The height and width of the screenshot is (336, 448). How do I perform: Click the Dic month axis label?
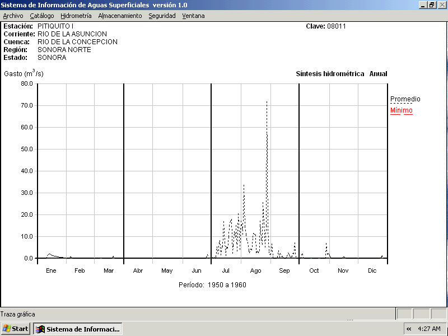tap(372, 271)
